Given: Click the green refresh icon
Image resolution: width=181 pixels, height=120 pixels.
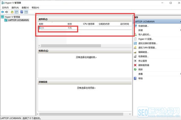Looking at the screenshot, I should [x=135, y=69].
